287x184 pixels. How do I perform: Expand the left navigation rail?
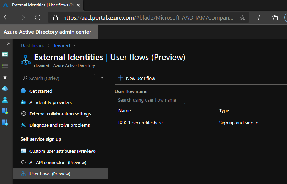(x=9, y=43)
